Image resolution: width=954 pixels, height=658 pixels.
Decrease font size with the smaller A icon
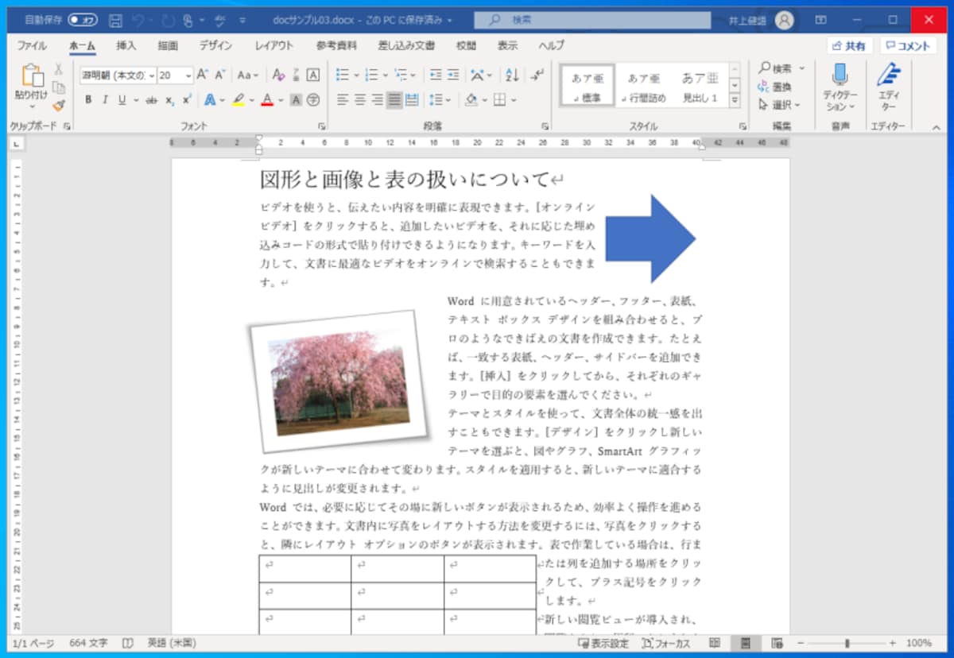(220, 75)
